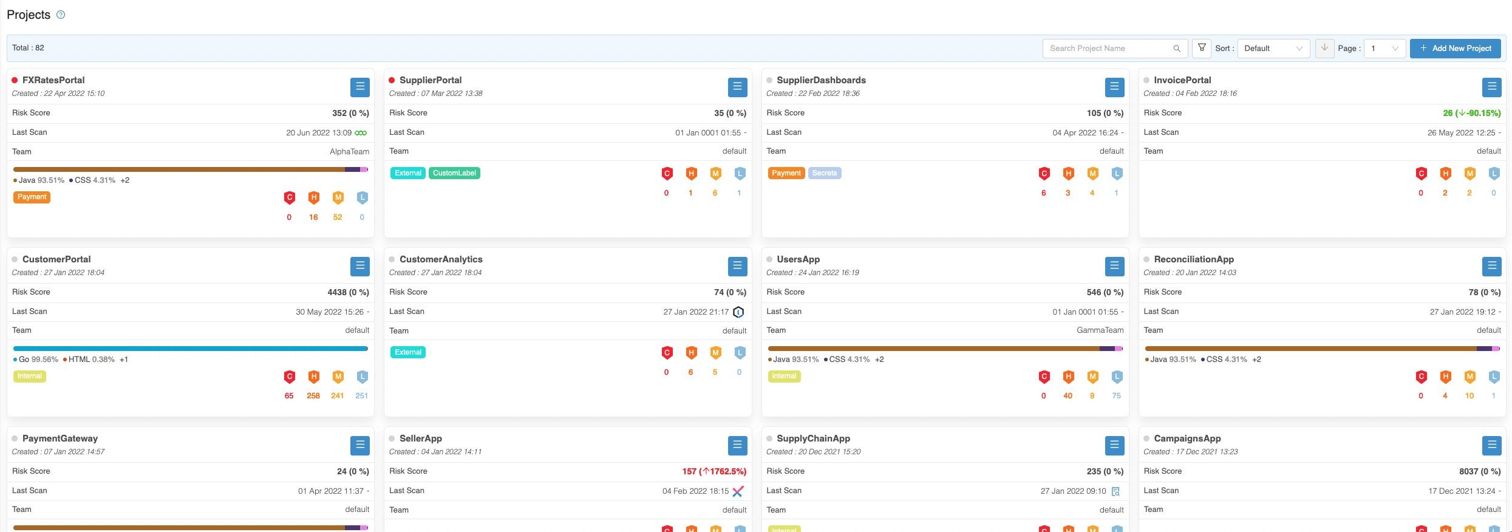
Task: Click ReconciliationApp medium severity shield
Action: pos(1469,377)
